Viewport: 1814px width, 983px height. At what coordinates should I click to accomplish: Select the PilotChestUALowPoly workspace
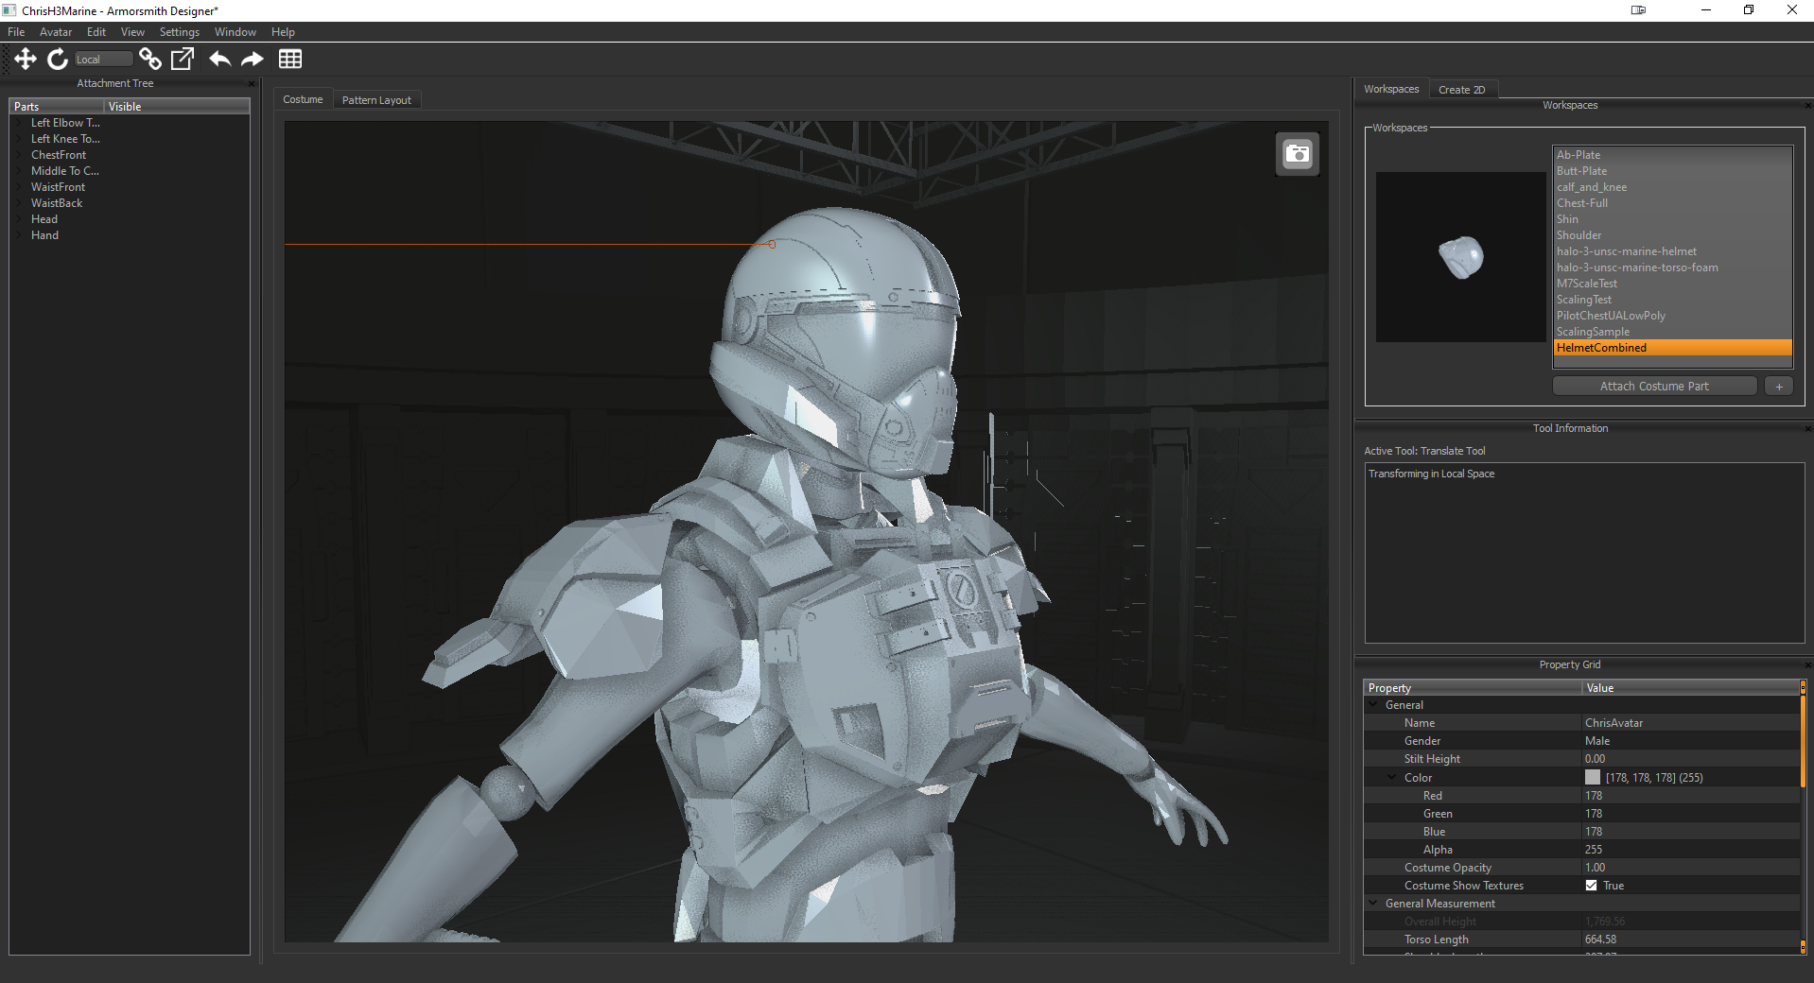pos(1672,316)
